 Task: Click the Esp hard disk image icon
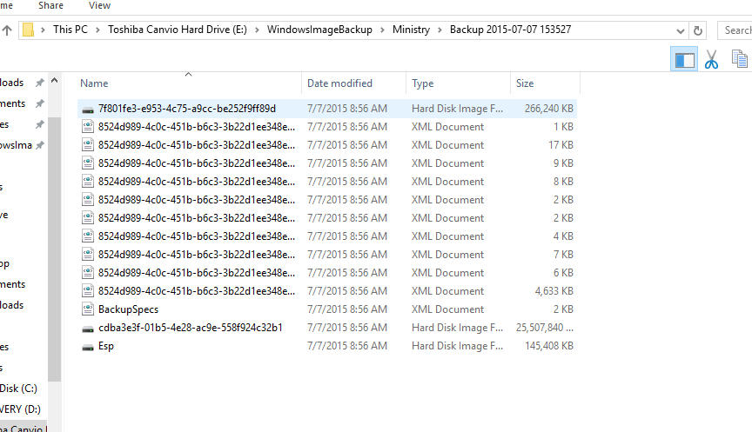[x=87, y=346]
